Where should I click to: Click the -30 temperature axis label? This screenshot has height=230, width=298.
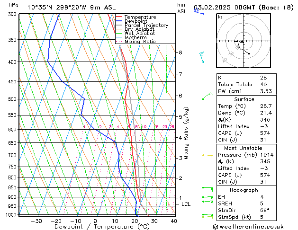(36, 221)
